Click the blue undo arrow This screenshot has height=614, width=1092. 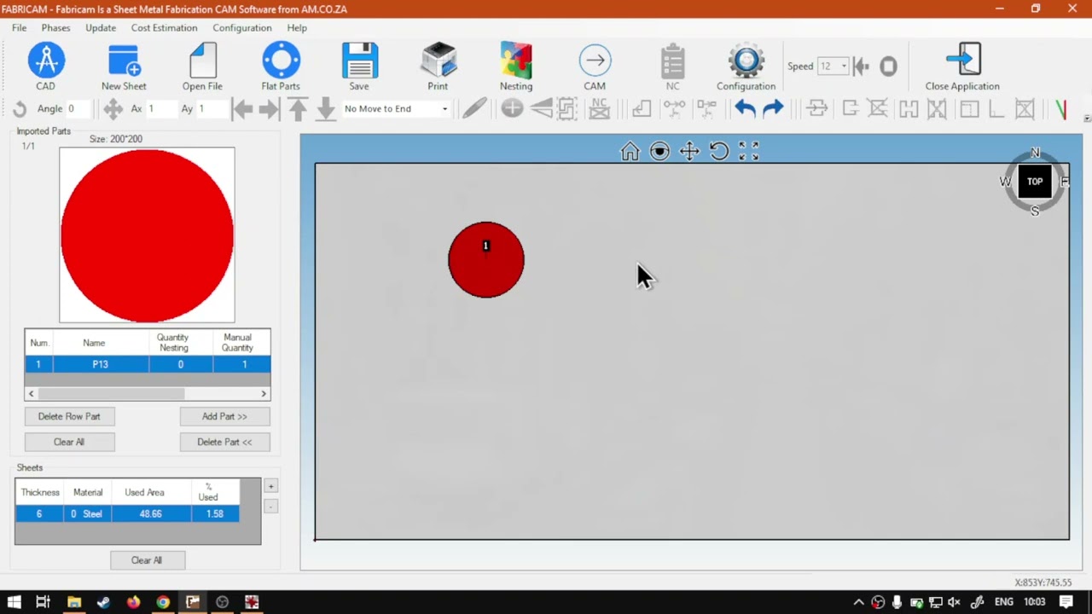click(x=745, y=108)
